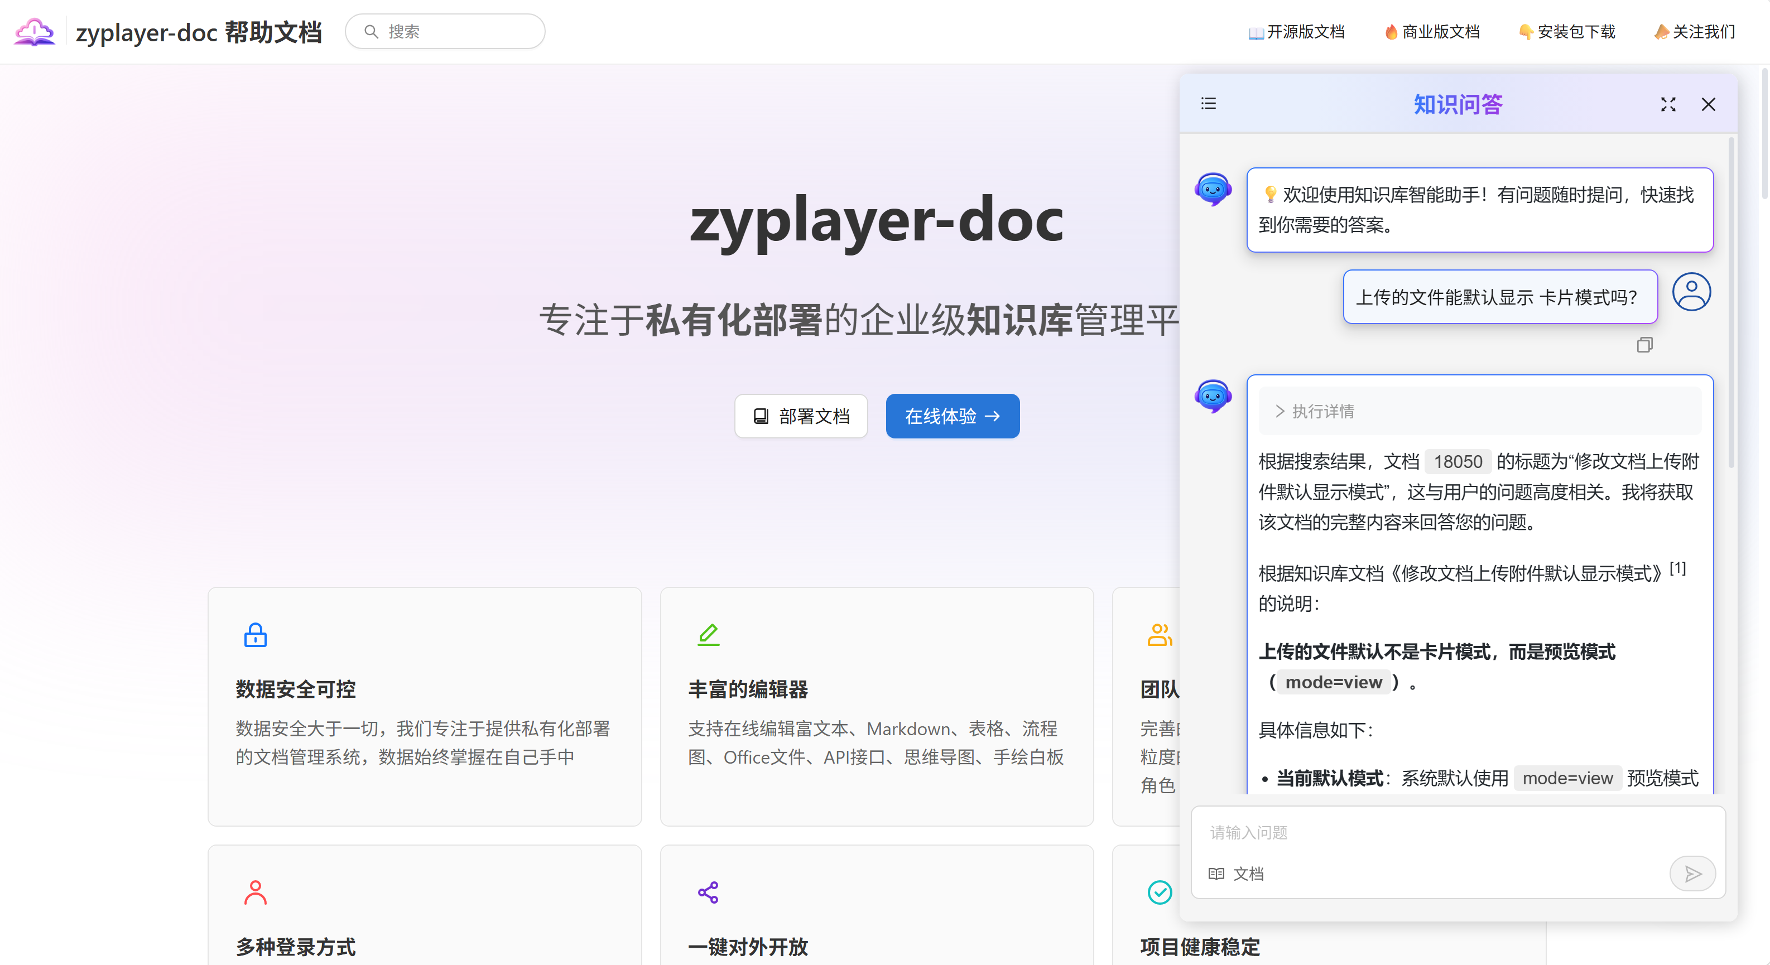Click the magnifier icon in search box
The height and width of the screenshot is (965, 1770).
tap(371, 32)
